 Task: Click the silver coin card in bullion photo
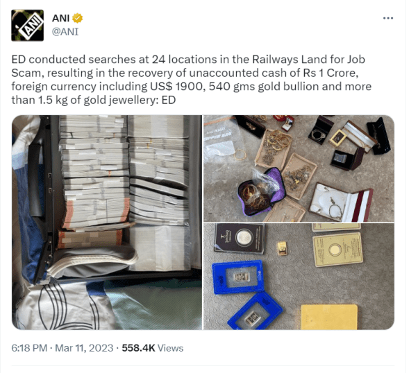click(x=240, y=238)
